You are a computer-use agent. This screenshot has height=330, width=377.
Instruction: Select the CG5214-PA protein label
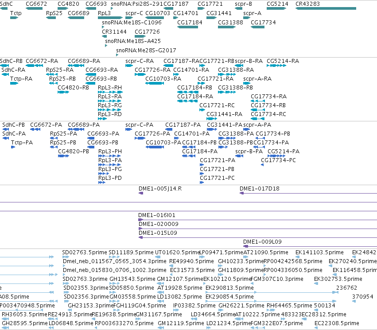[x=284, y=151]
